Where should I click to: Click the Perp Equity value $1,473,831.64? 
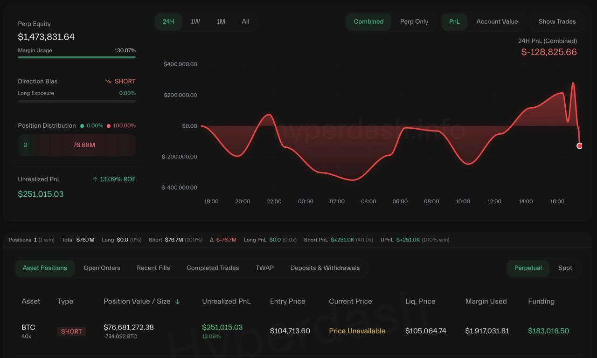pos(46,37)
